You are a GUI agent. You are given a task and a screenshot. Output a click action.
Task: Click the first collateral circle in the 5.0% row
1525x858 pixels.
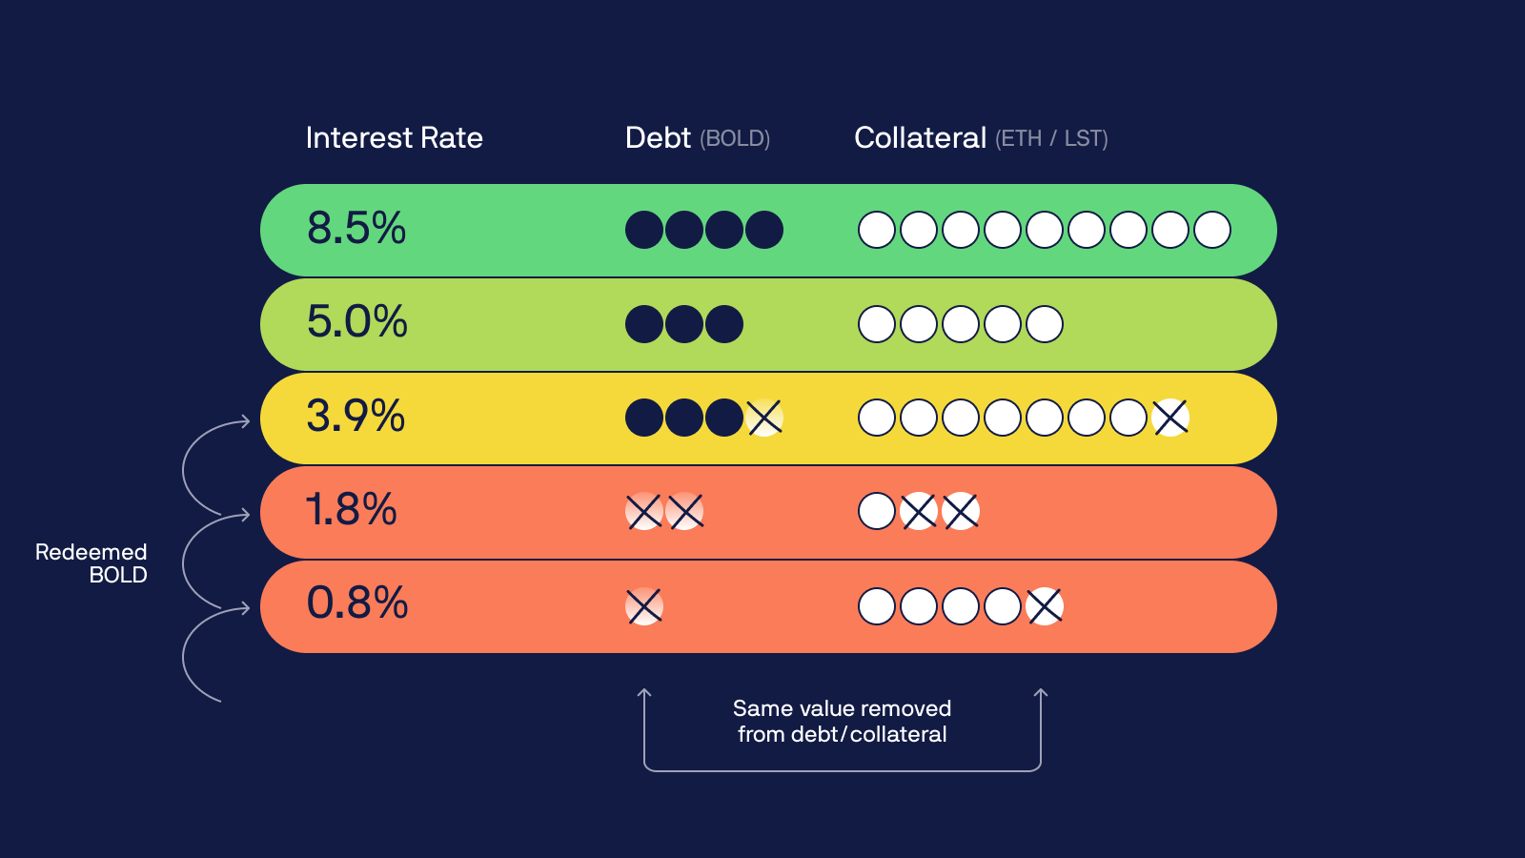(877, 324)
